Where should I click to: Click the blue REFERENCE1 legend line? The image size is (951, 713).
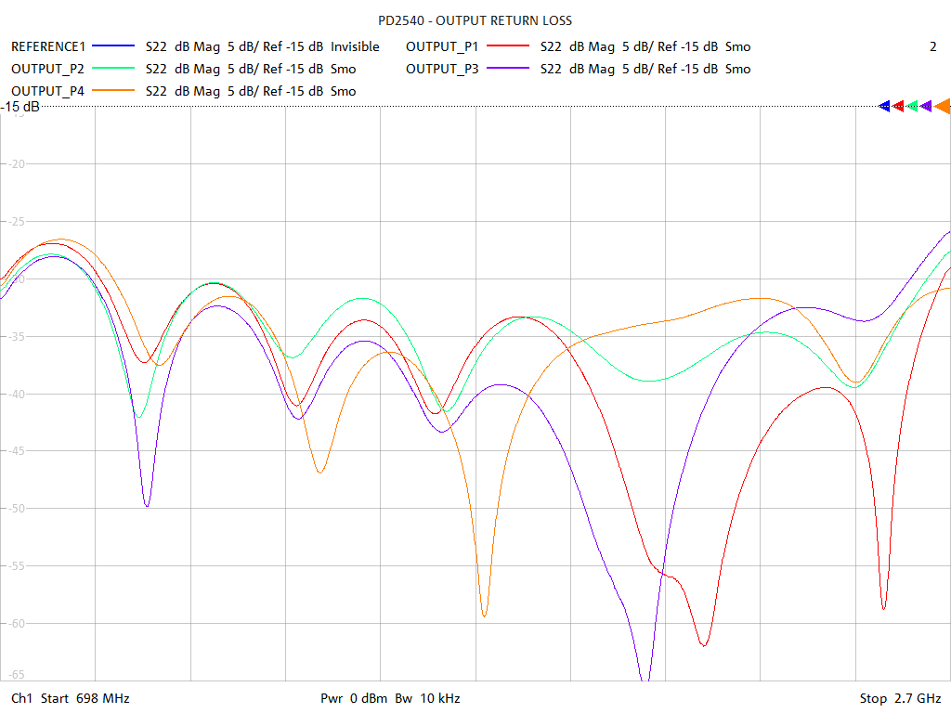pos(112,46)
